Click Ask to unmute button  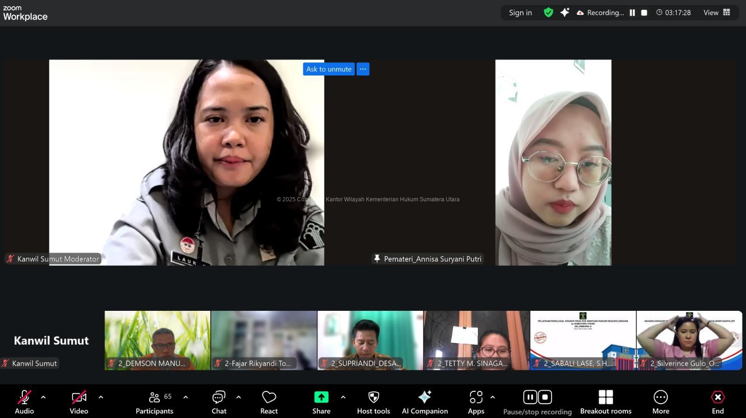pyautogui.click(x=329, y=69)
